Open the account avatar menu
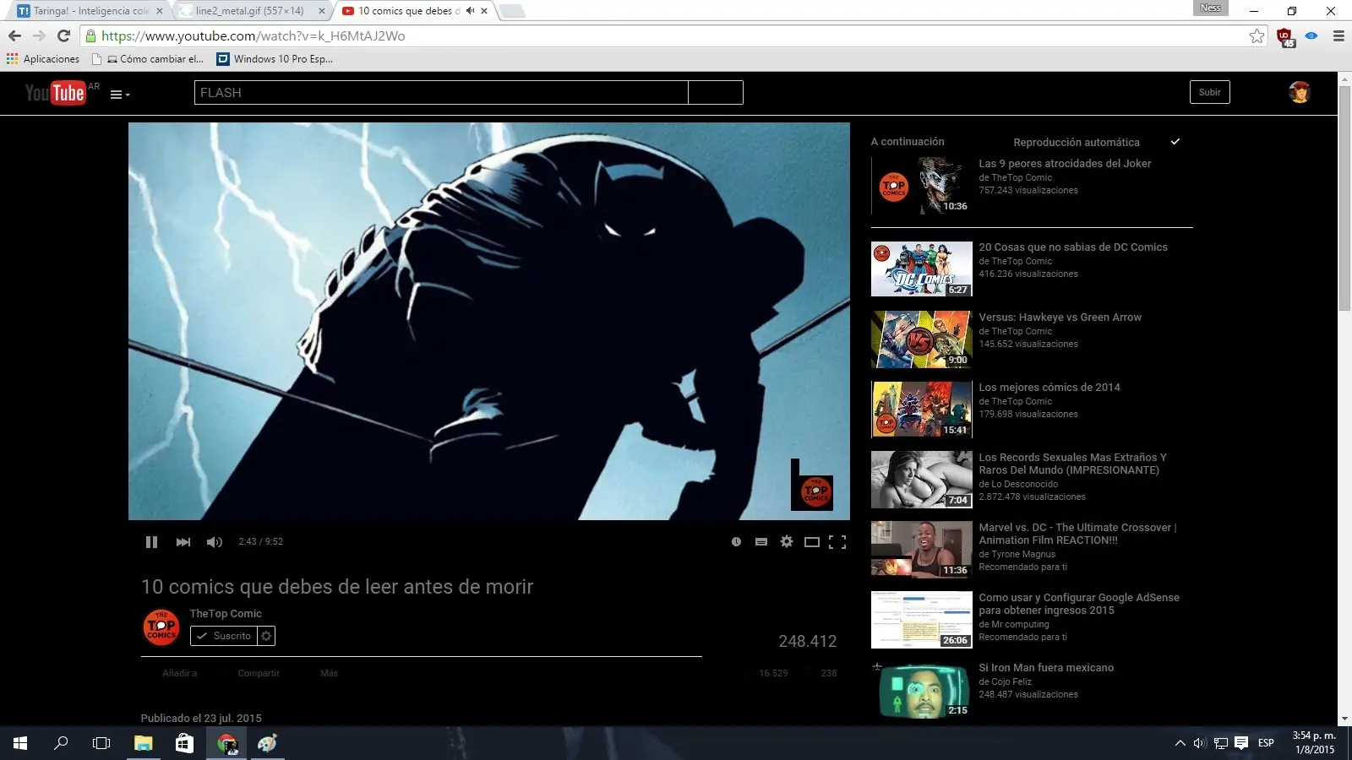The image size is (1352, 760). point(1300,92)
